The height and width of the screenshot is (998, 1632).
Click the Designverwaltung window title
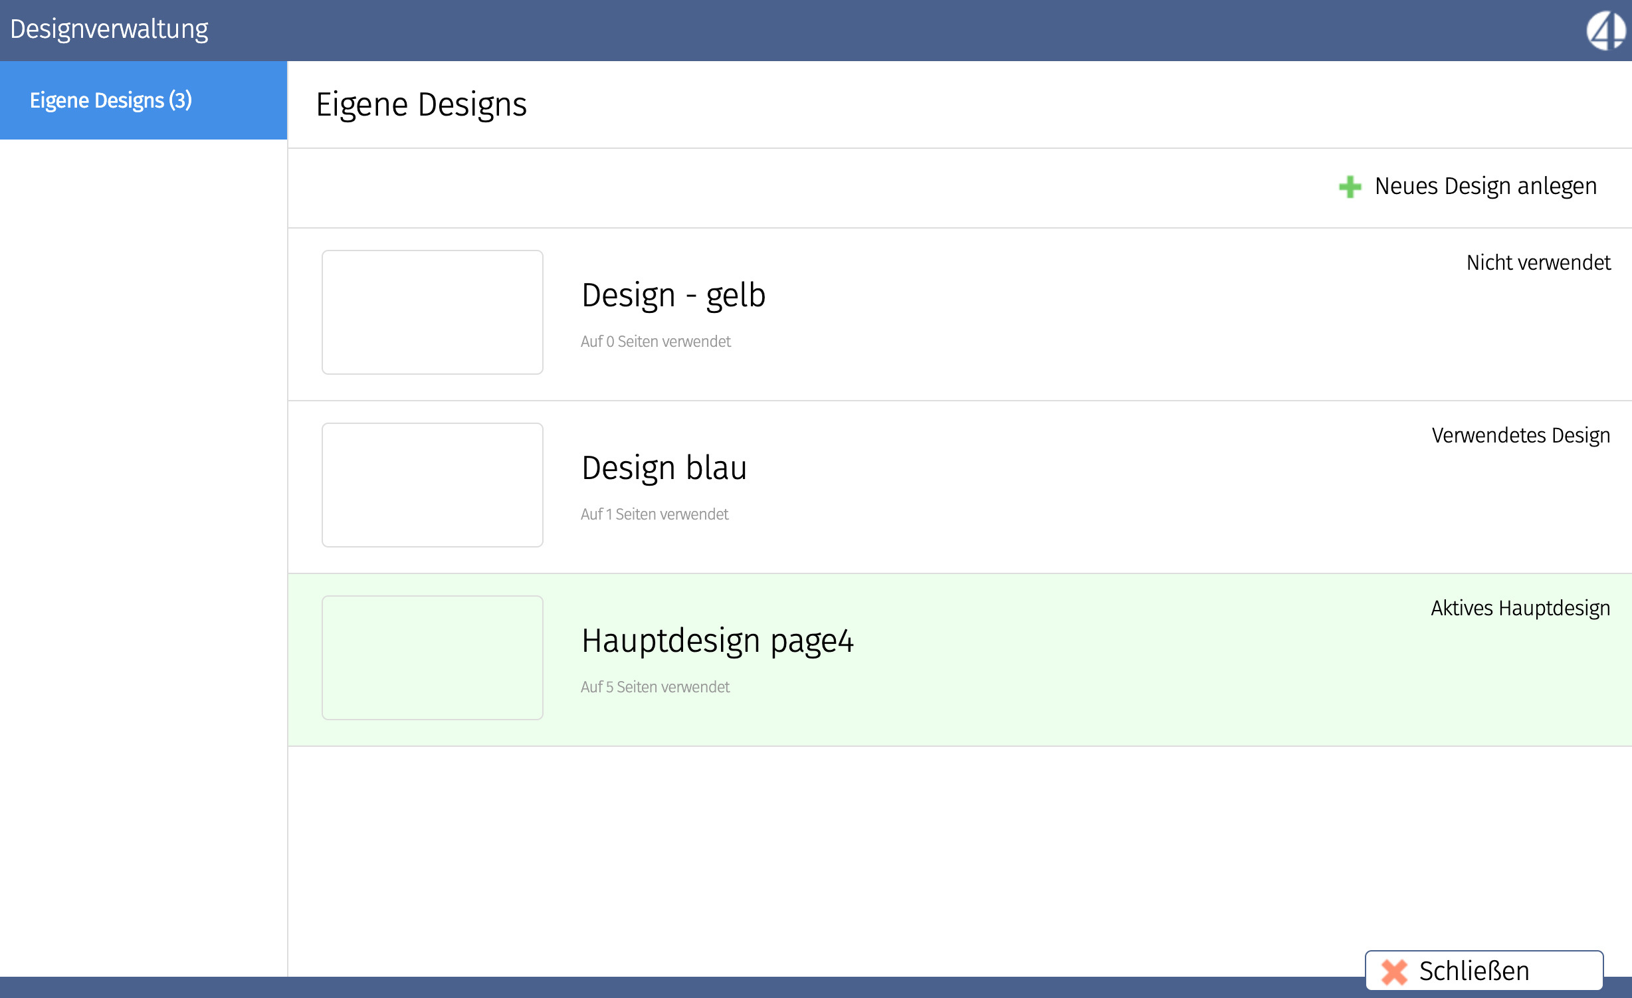click(109, 29)
